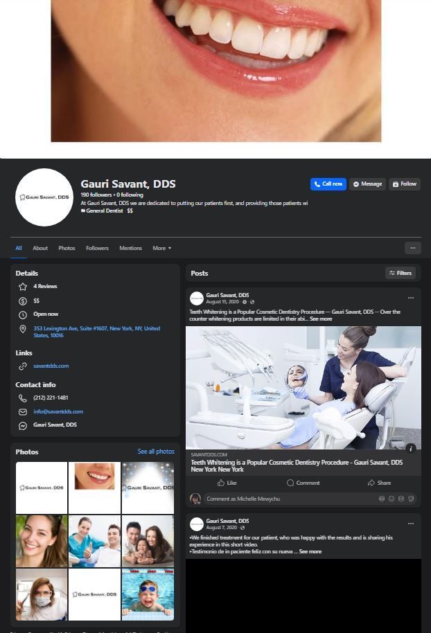Viewport: 431px width, 633px height.
Task: Visit the savantdds.com link
Action: pyautogui.click(x=51, y=366)
